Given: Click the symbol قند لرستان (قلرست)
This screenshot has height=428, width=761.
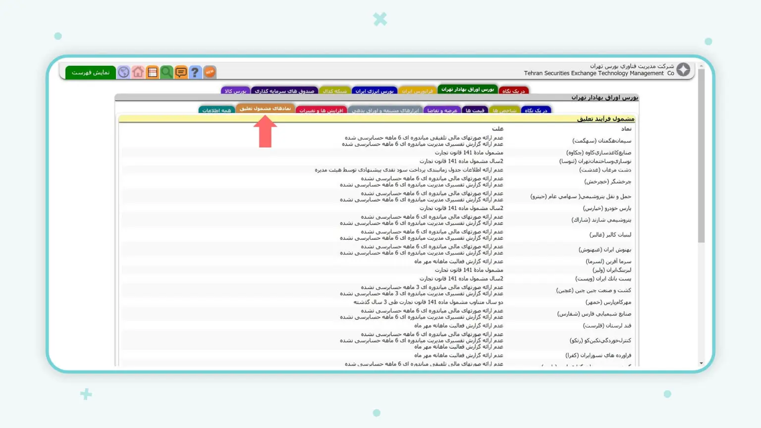Looking at the screenshot, I should pyautogui.click(x=607, y=325).
